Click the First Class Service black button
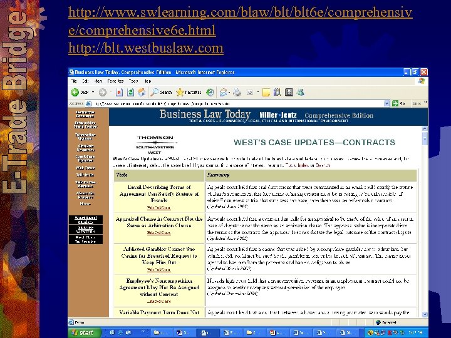 86,239
